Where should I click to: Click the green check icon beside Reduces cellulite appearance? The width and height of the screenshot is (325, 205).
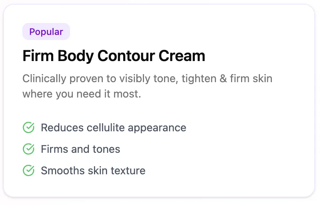tap(28, 127)
